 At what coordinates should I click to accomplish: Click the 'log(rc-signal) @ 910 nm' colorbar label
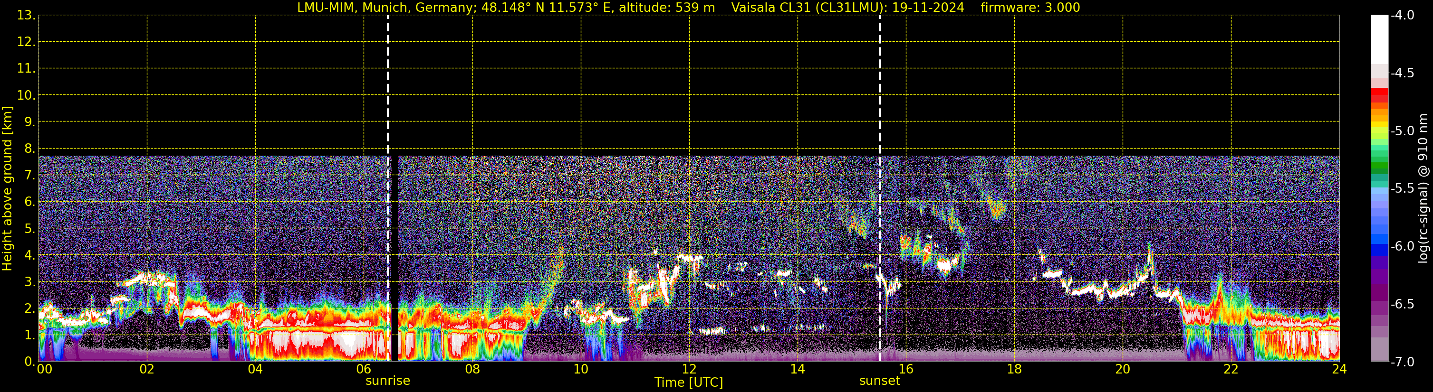[1423, 188]
